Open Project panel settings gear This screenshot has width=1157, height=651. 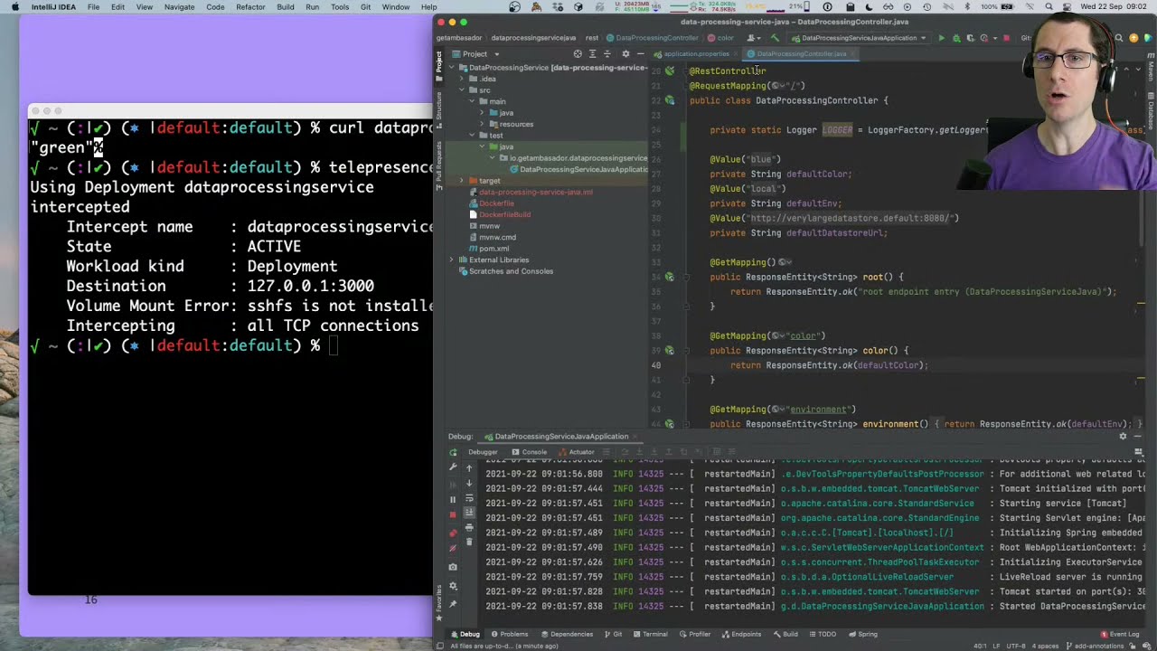(x=626, y=53)
